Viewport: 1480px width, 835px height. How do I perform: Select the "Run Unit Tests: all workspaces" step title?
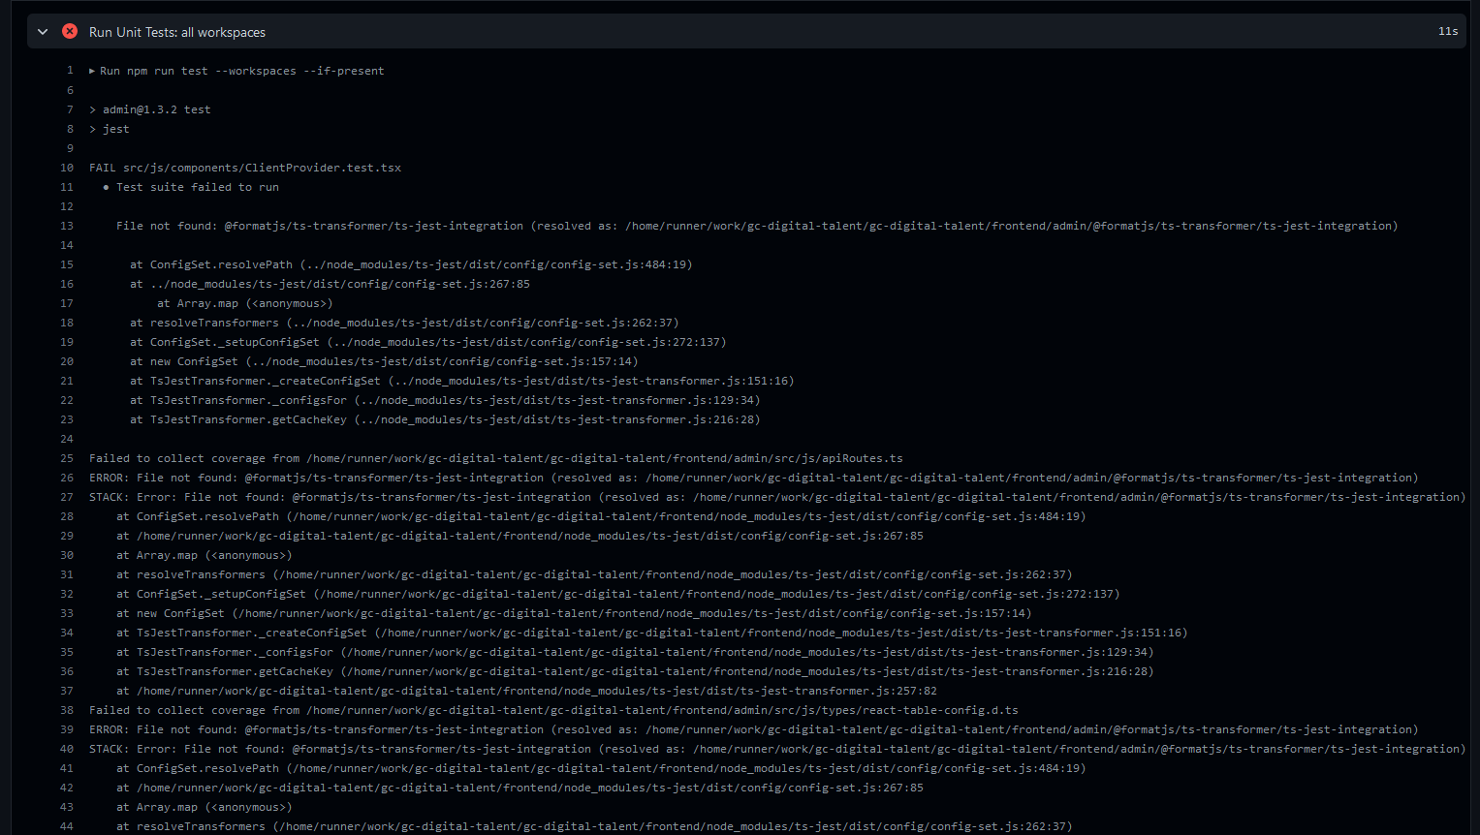coord(177,32)
